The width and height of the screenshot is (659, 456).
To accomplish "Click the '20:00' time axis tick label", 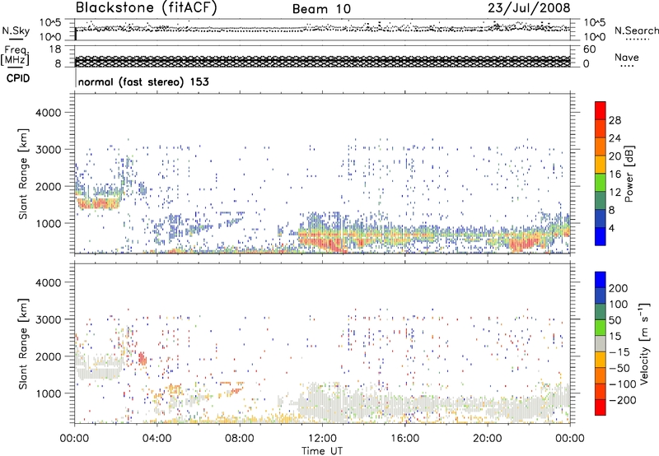I will (x=487, y=439).
